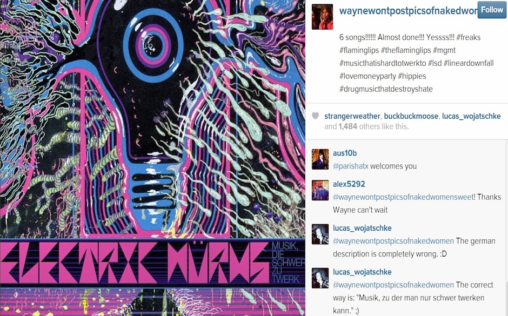Open the #mgmt hashtag link
508x316 pixels.
click(x=444, y=50)
